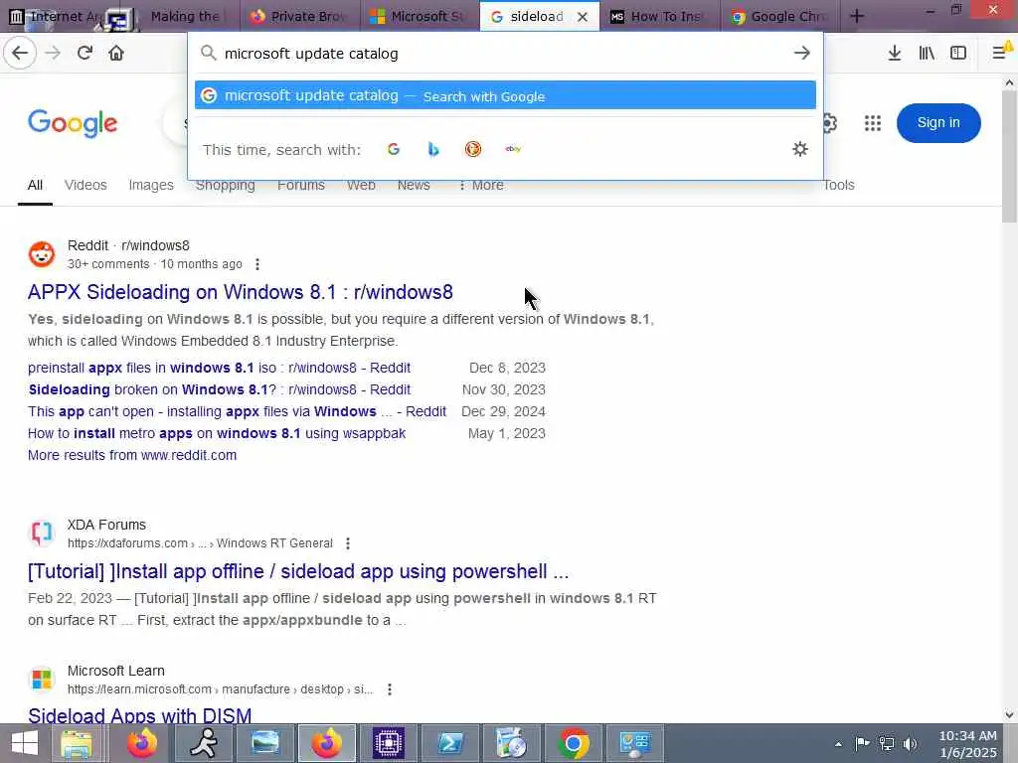
Task: Switch to the How To Install tab
Action: point(660,16)
